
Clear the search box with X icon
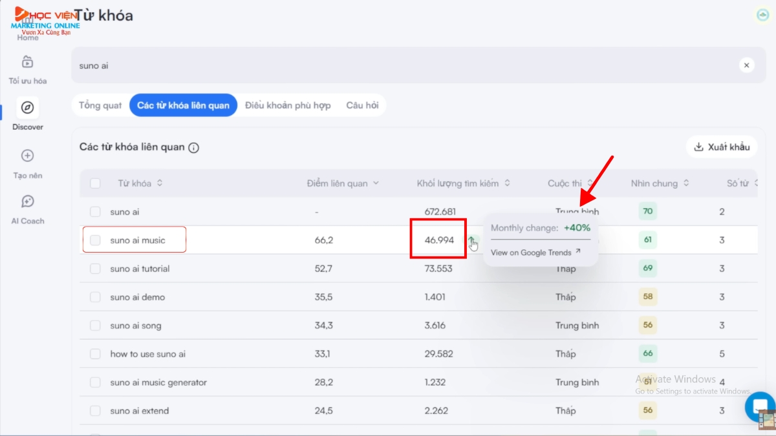(746, 65)
